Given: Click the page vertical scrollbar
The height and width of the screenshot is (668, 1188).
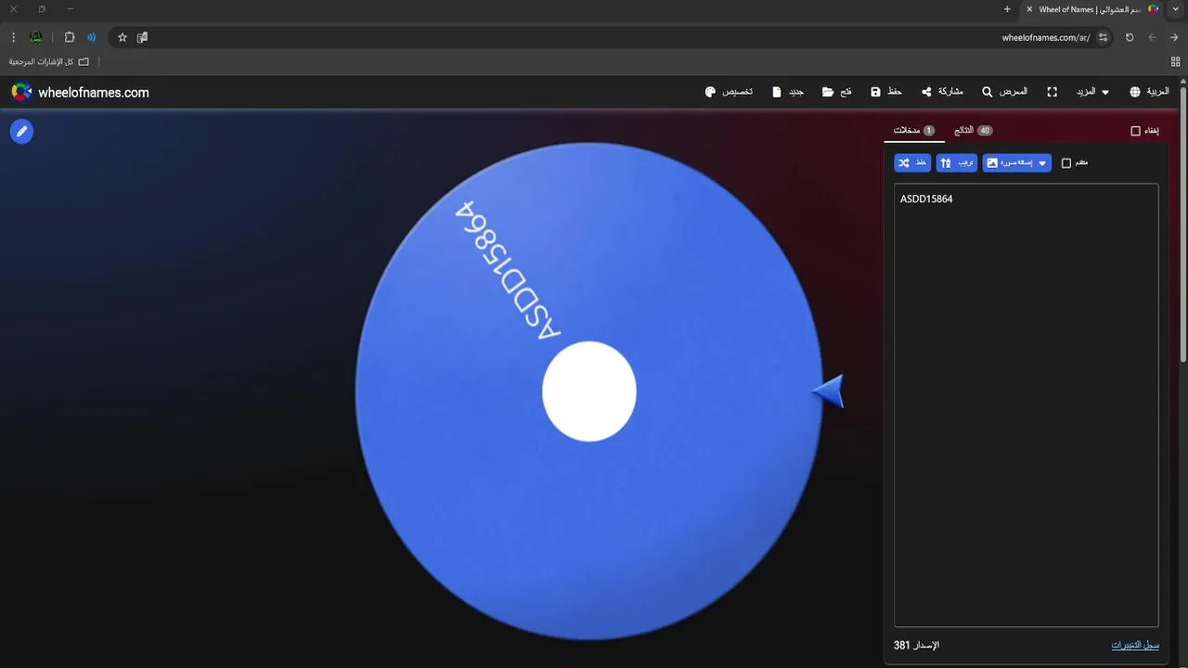Looking at the screenshot, I should tap(1182, 223).
